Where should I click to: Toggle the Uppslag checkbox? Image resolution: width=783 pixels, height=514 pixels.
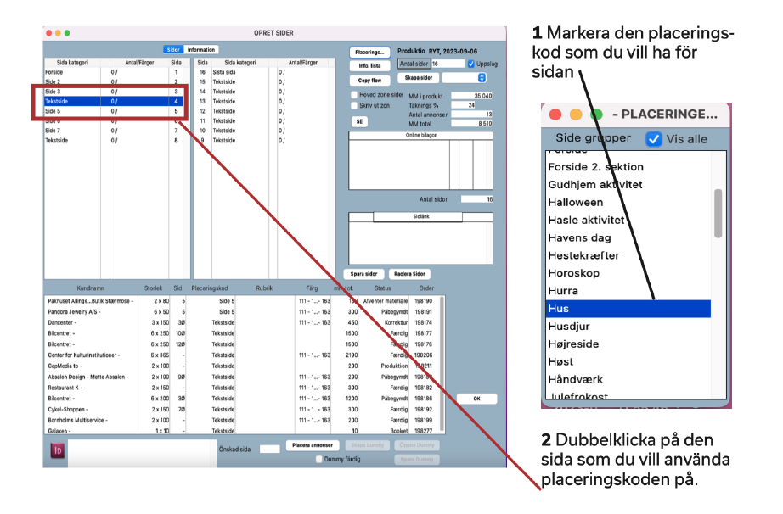[x=471, y=64]
